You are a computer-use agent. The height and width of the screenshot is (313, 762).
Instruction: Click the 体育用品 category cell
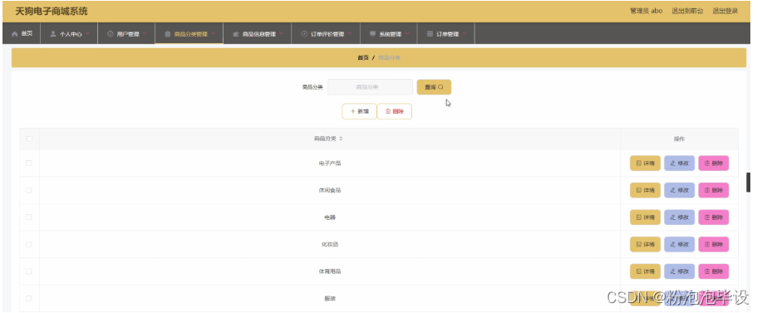click(330, 271)
